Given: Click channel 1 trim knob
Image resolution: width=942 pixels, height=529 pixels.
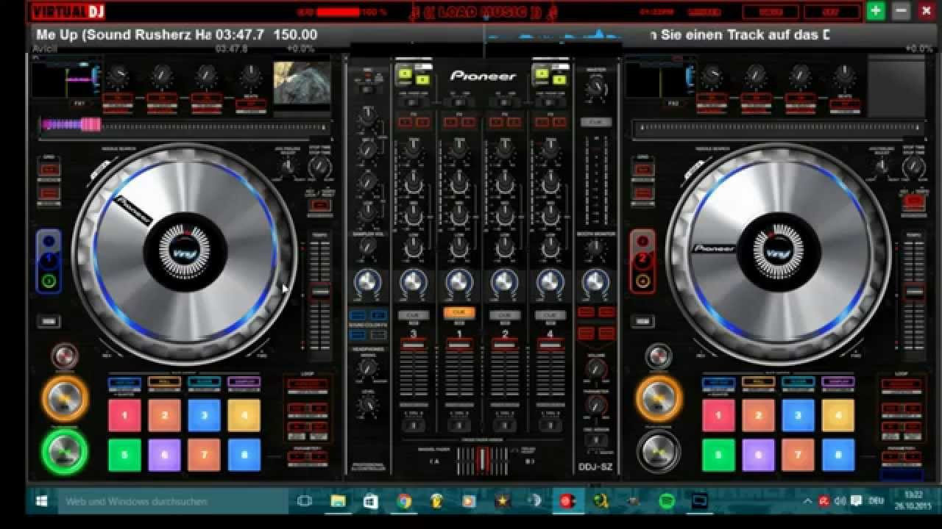Looking at the screenshot, I should [458, 151].
